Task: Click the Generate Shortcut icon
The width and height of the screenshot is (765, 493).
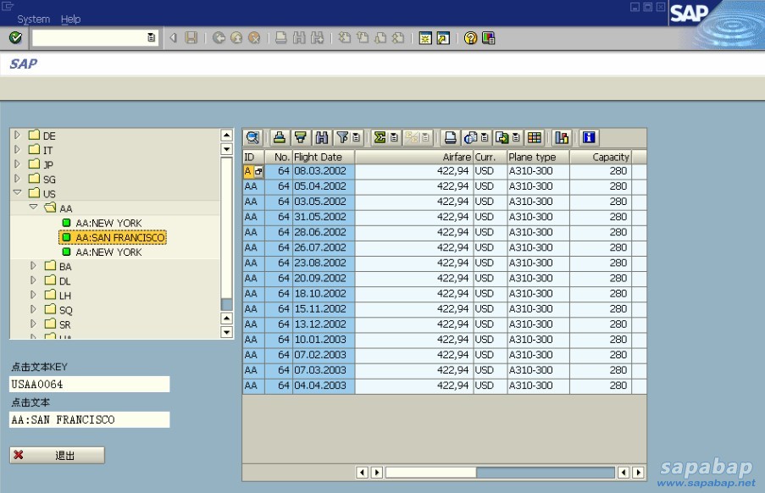Action: coord(443,37)
